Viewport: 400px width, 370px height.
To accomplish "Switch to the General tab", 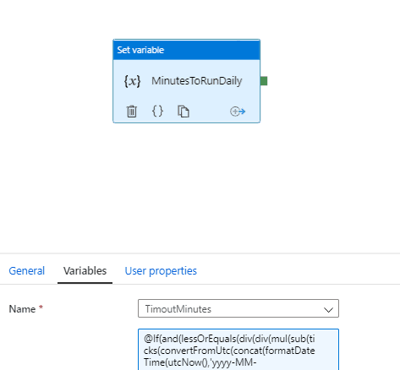I will point(27,271).
